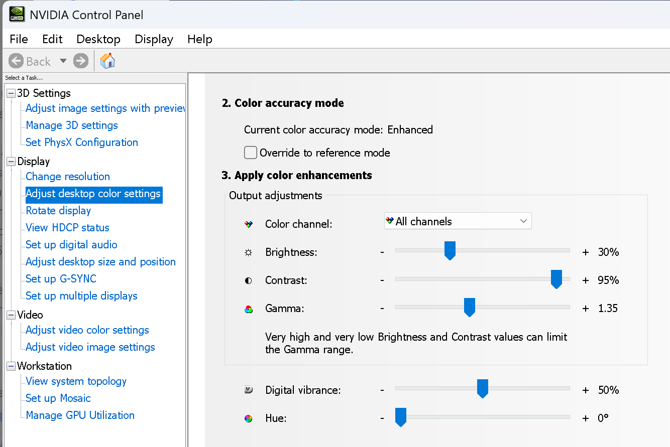Select Set up multiple displays

click(x=81, y=296)
